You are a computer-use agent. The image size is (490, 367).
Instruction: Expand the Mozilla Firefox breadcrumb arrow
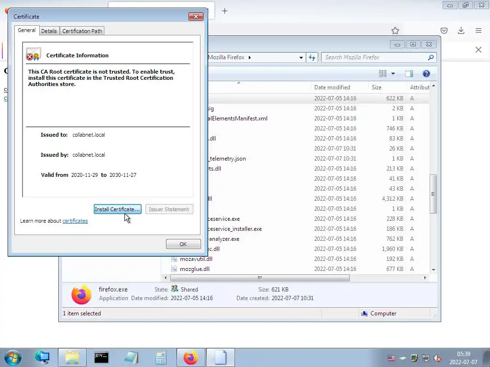[249, 57]
